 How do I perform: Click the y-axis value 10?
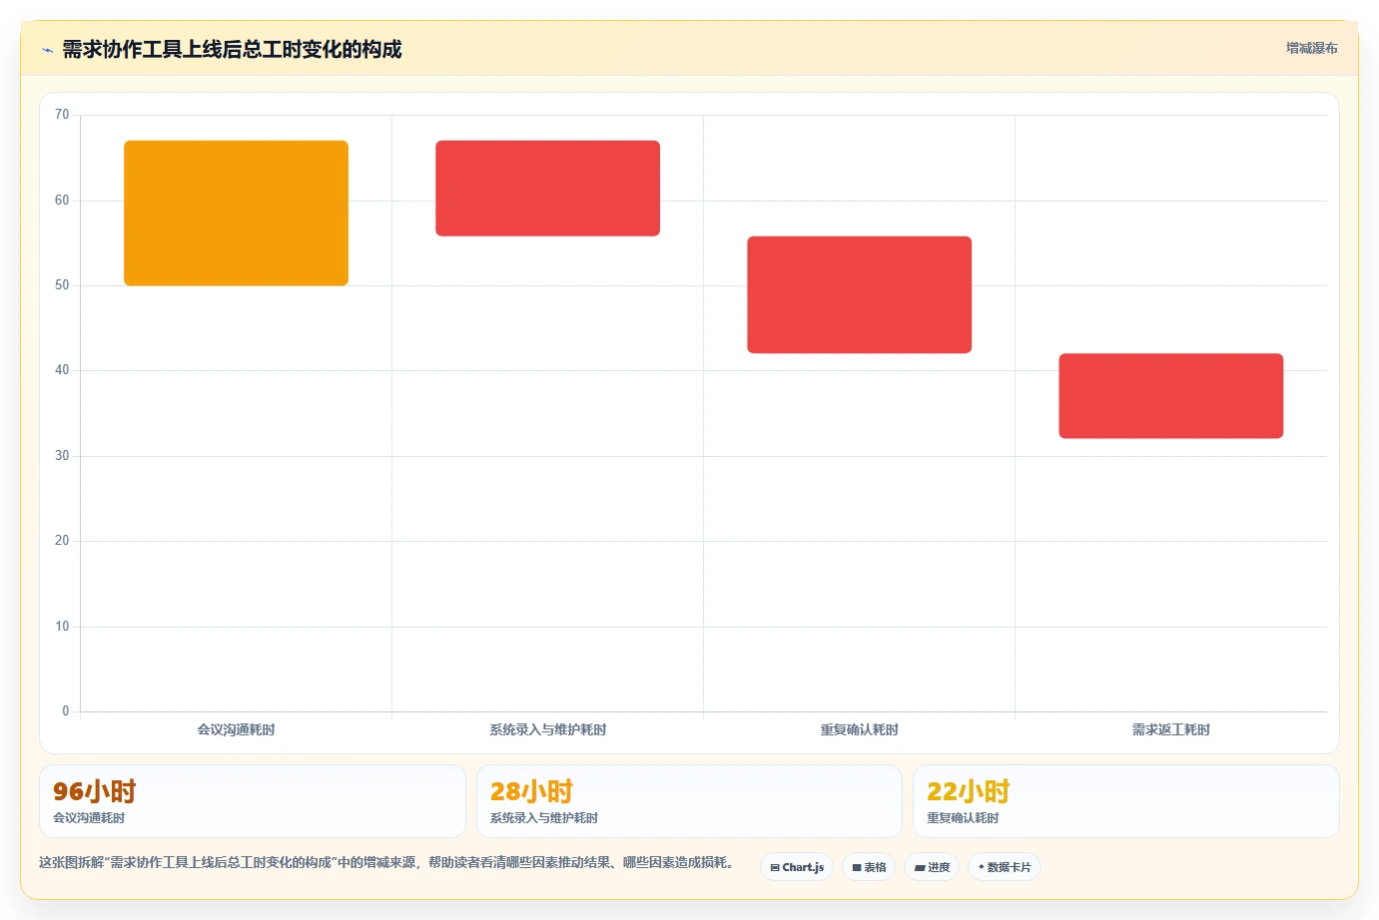[x=62, y=627]
